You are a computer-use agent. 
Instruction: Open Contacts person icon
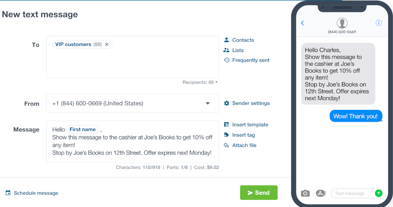coord(226,40)
